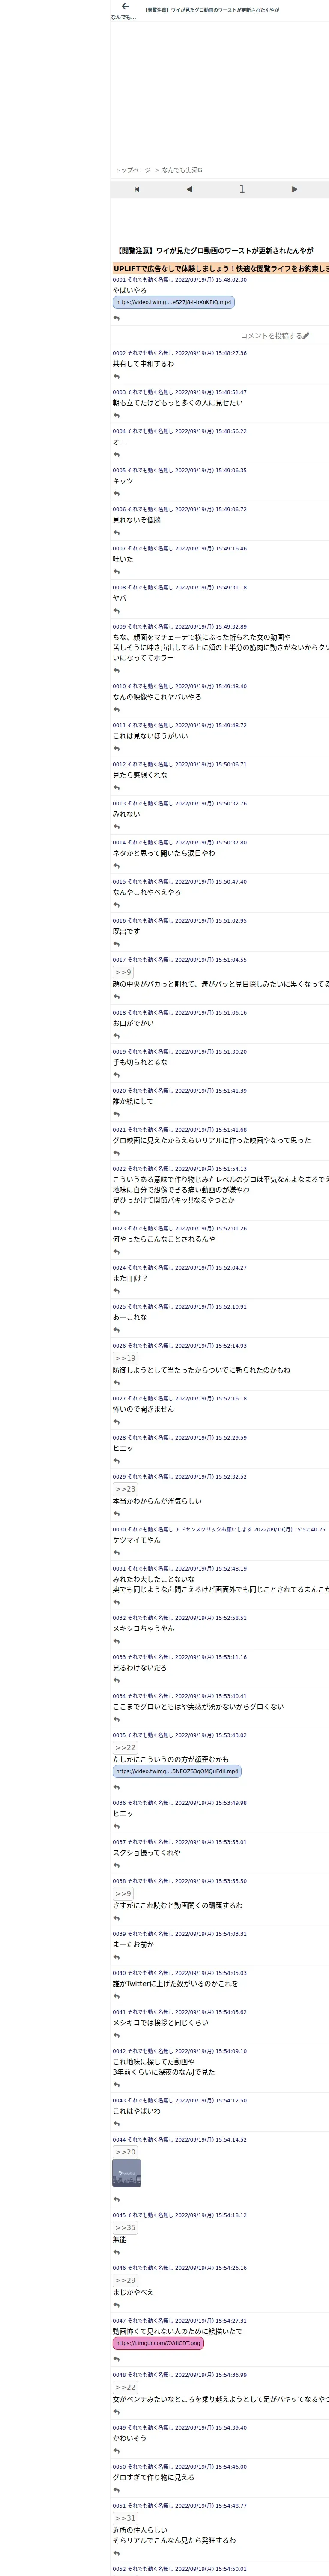
Task: Follow anchor >>22 in post 0048
Action: point(125,2387)
